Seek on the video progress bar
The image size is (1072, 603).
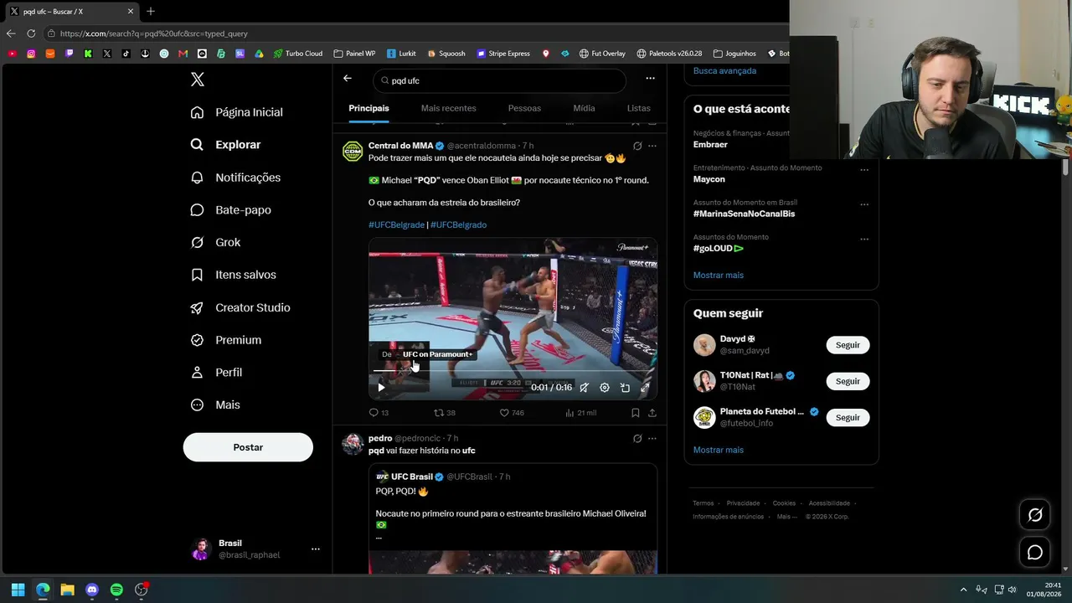(513, 371)
